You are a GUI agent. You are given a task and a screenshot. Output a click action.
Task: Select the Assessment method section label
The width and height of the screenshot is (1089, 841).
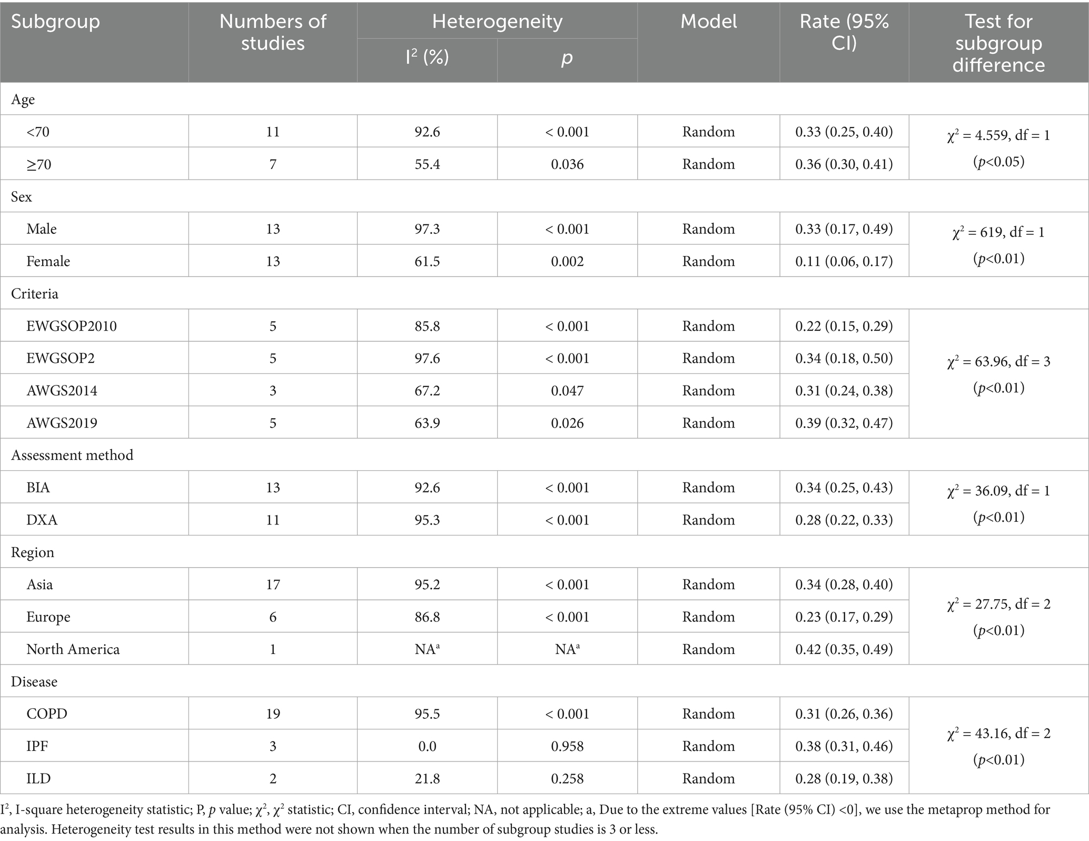pos(72,455)
